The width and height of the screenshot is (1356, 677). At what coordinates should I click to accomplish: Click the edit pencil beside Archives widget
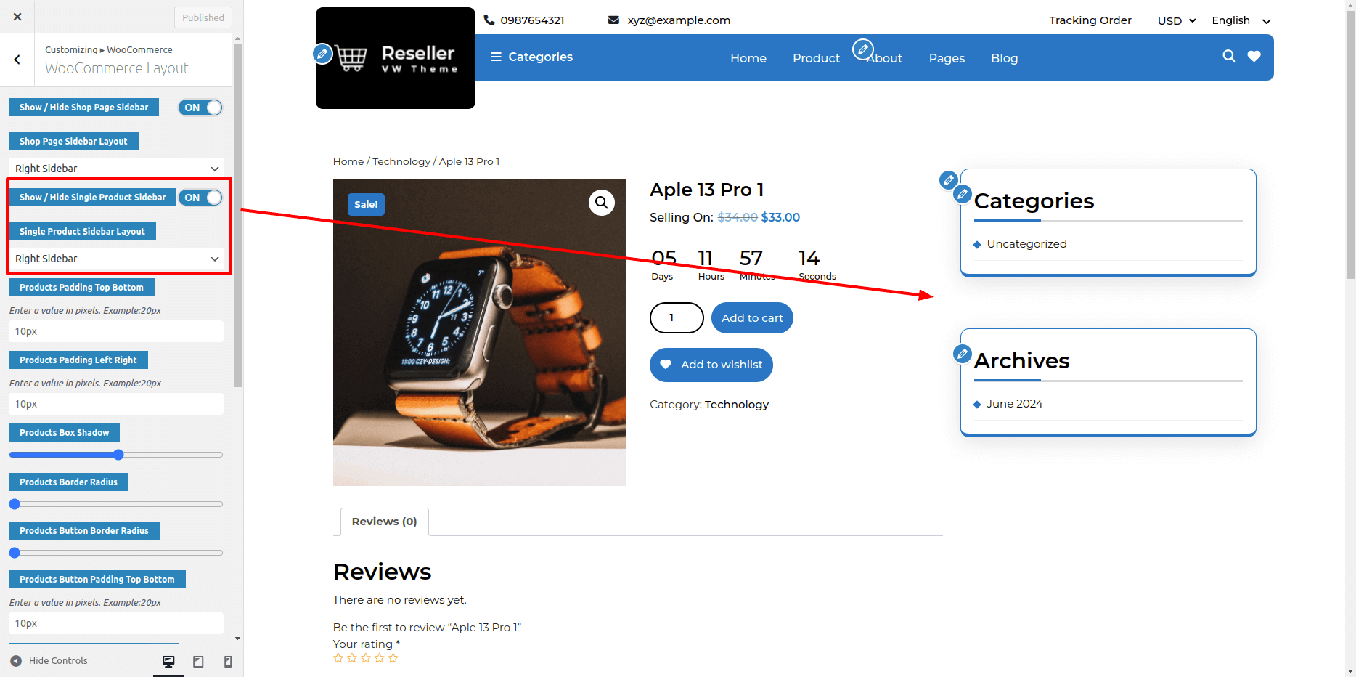(x=962, y=354)
